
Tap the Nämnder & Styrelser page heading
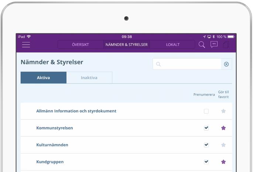[52, 62]
